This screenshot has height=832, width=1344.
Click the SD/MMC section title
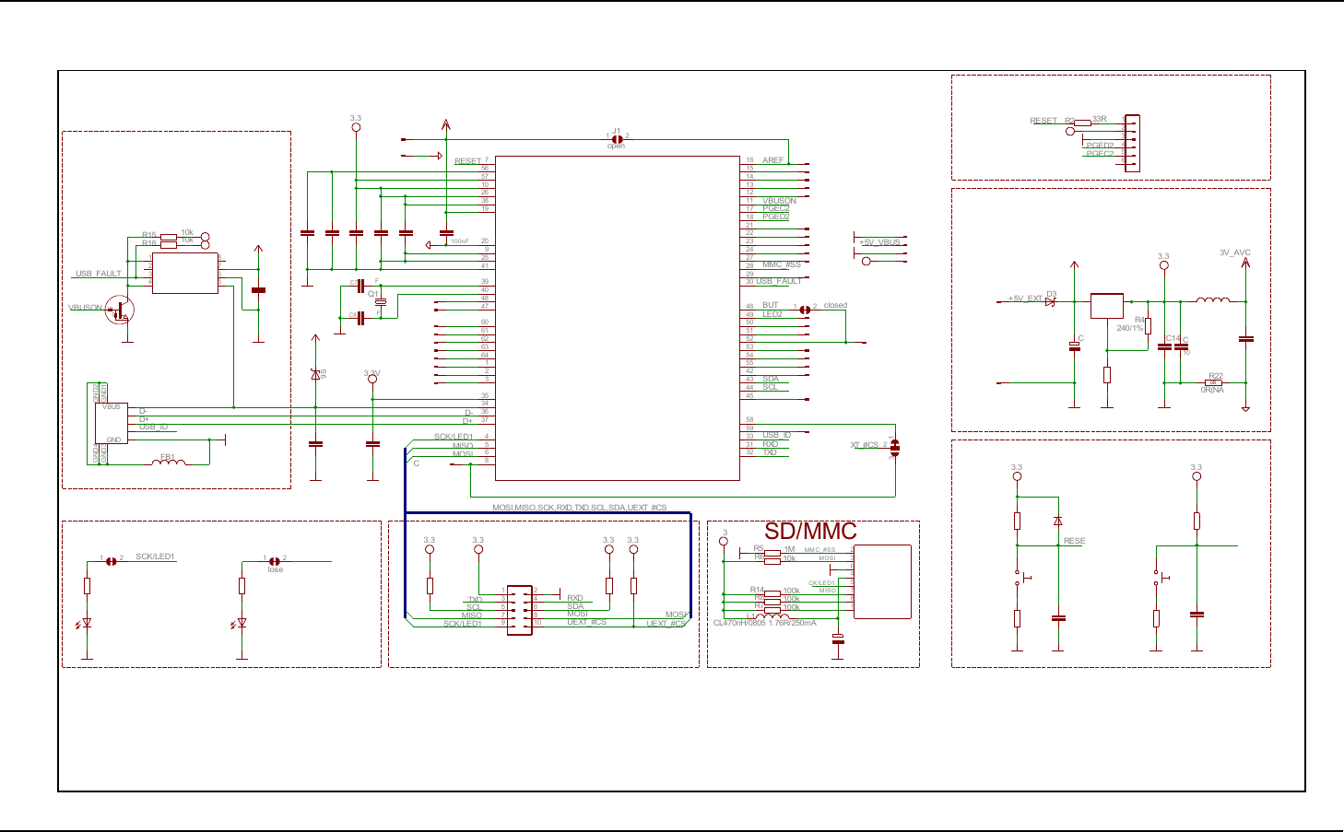click(811, 531)
